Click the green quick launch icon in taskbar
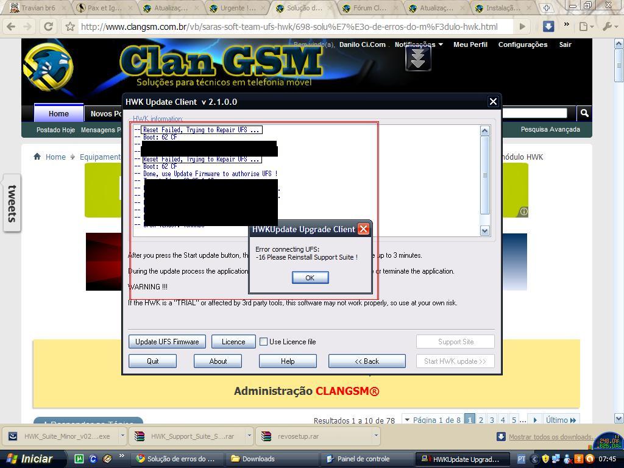Screen dimensions: 624x468 tap(79, 459)
